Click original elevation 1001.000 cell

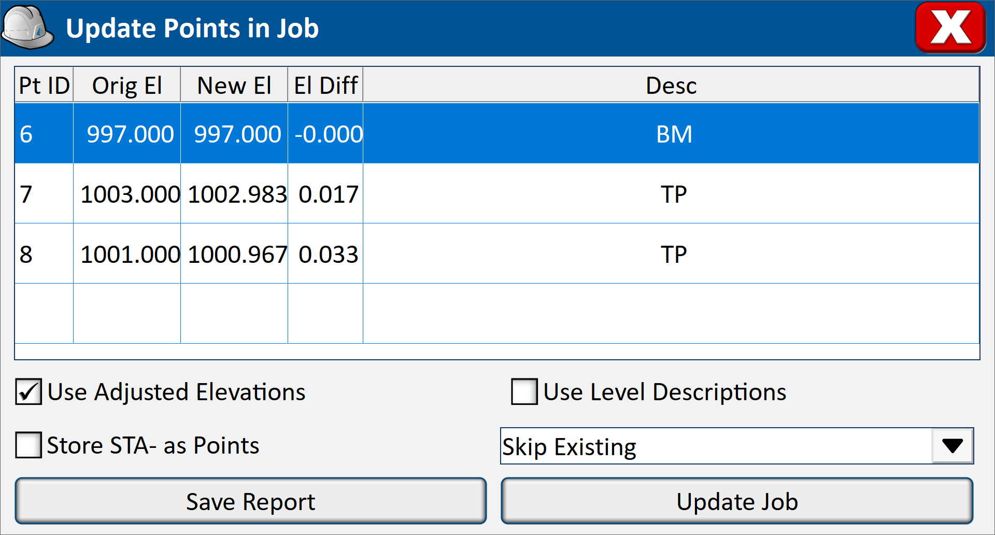pyautogui.click(x=127, y=254)
